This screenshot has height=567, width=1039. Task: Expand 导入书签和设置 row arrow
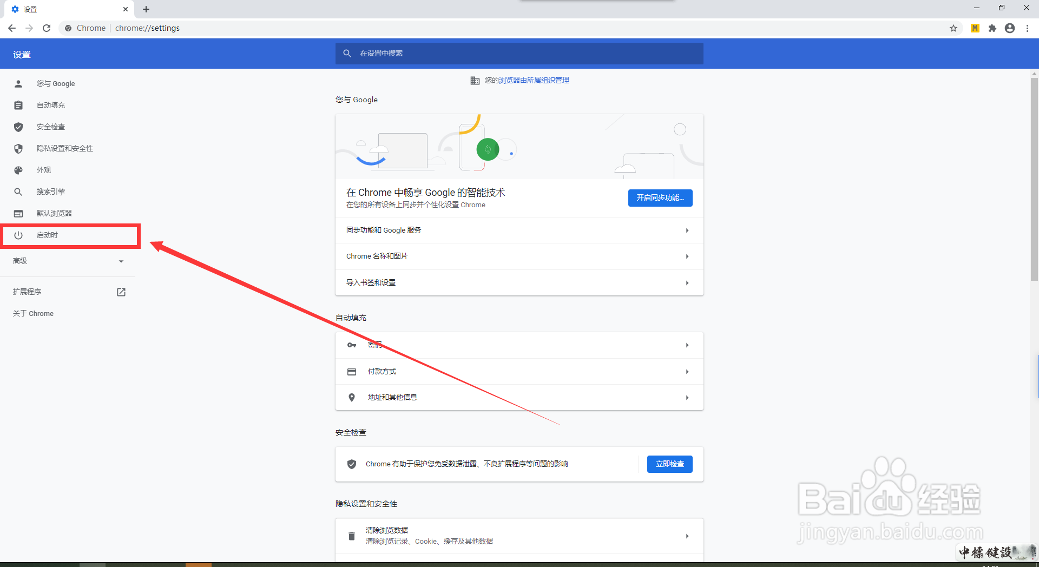tap(687, 283)
